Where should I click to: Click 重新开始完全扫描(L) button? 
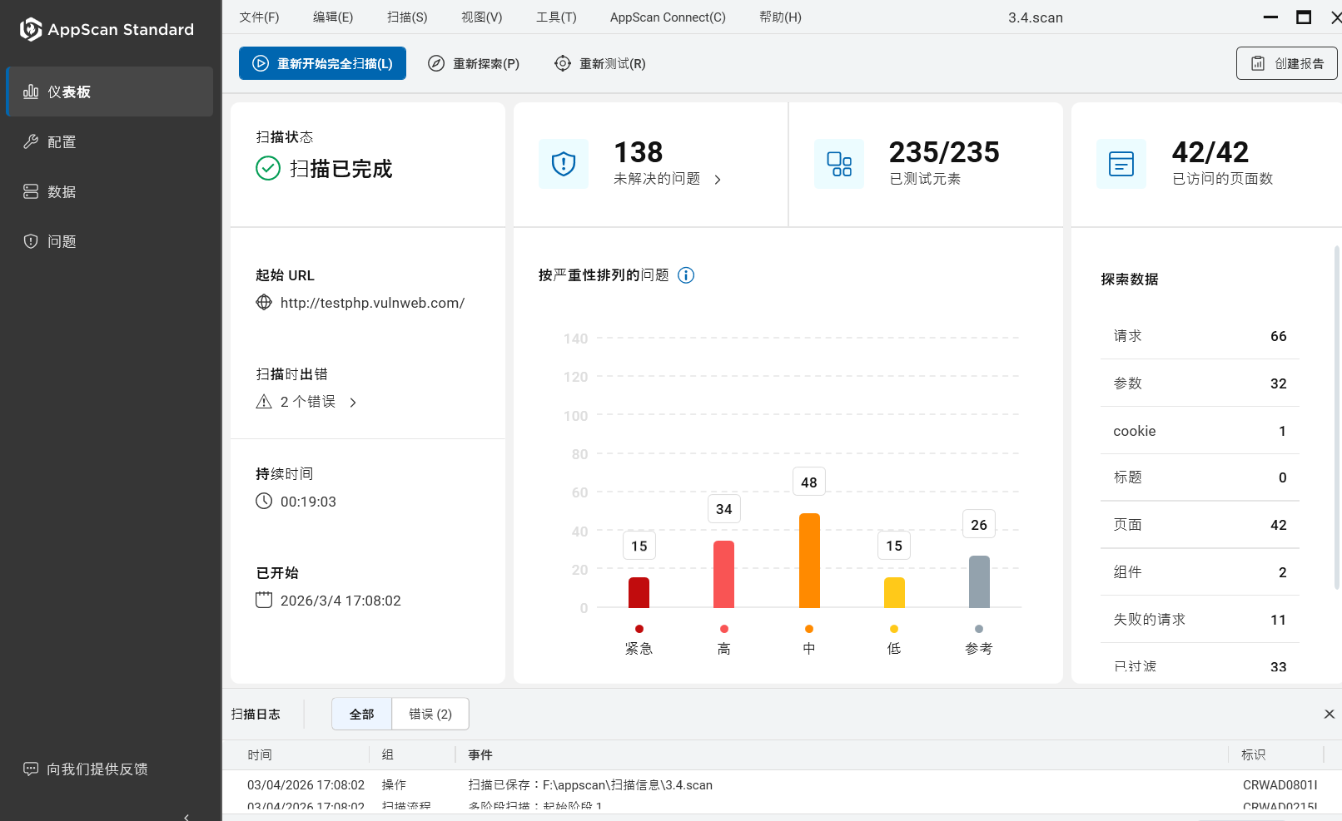[x=322, y=63]
